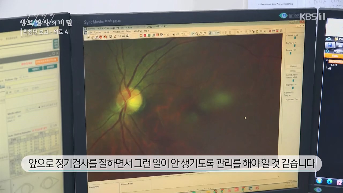
Task: Click the Automated View button
Action: [292, 99]
